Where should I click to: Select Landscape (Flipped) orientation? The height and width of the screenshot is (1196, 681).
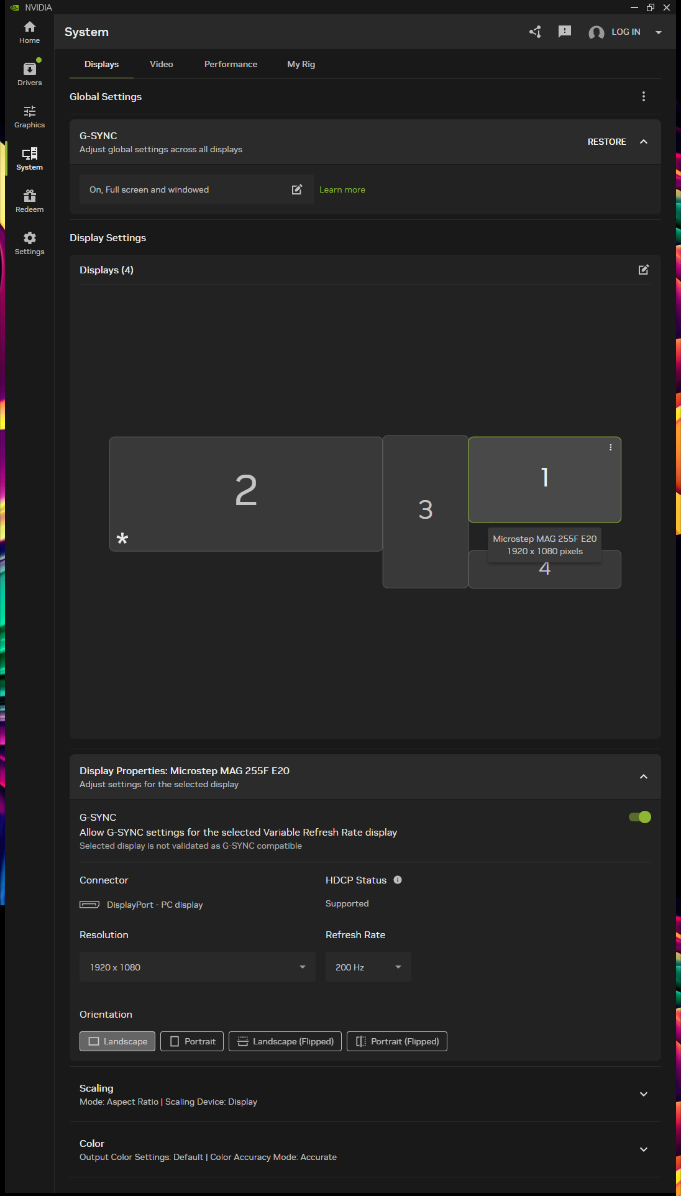285,1041
